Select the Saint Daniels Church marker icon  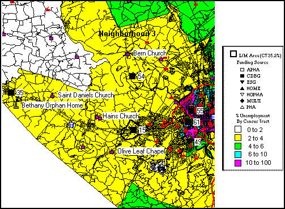(53, 96)
